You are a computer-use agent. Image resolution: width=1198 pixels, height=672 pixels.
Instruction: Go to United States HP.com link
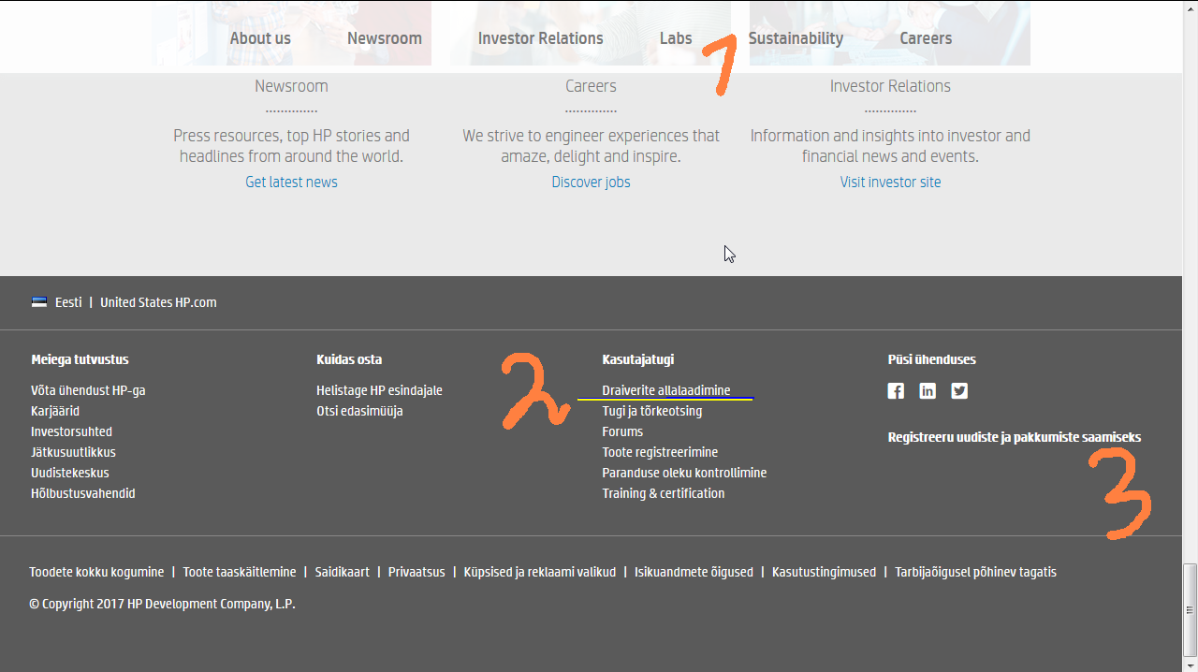pos(158,302)
